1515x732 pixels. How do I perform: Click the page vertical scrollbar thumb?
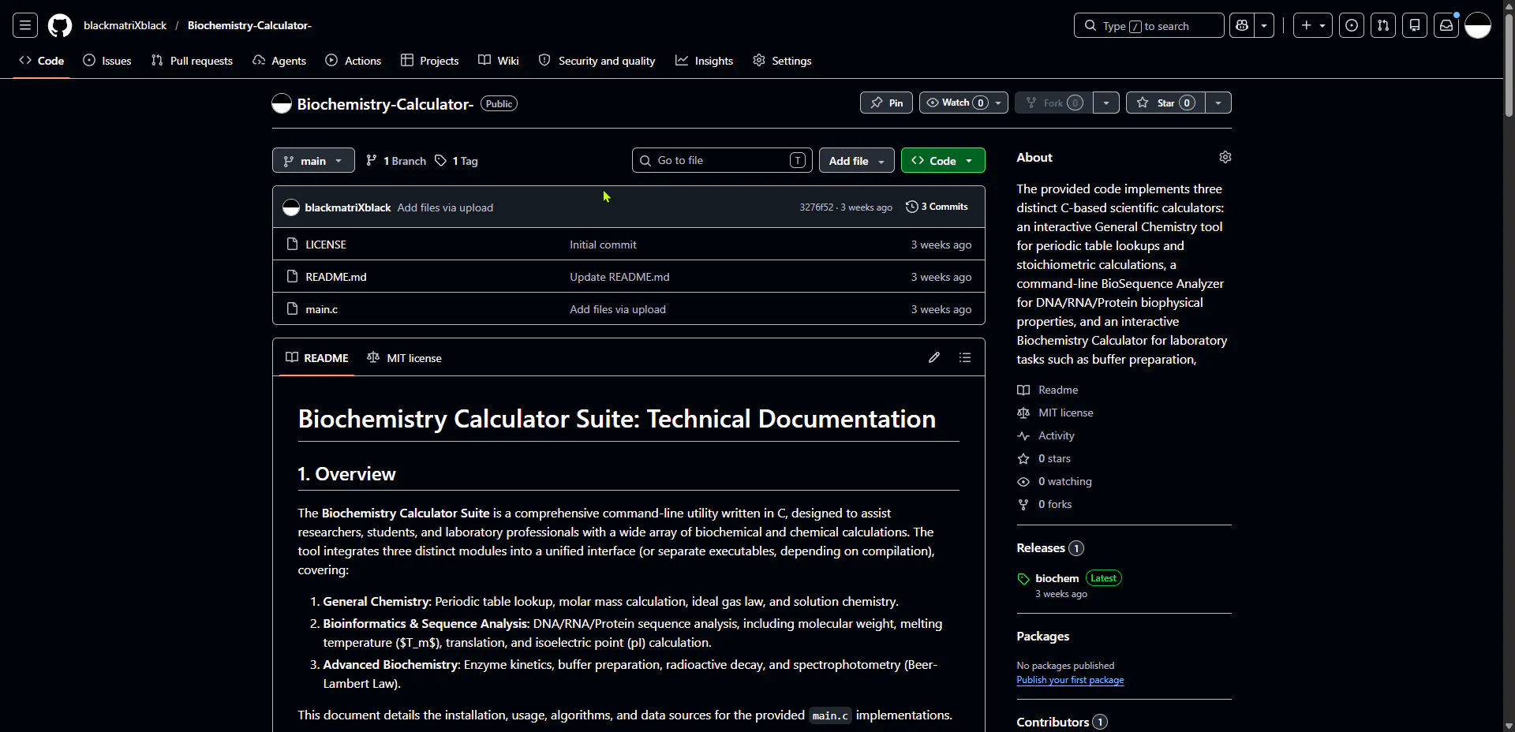point(1509,67)
